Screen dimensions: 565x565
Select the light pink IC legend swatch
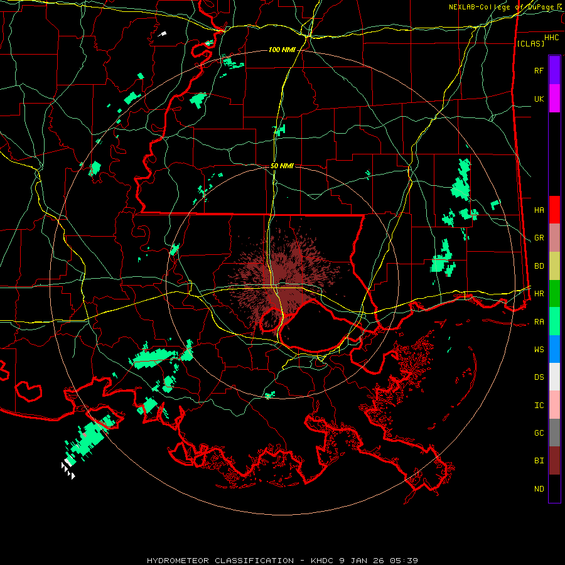(554, 405)
